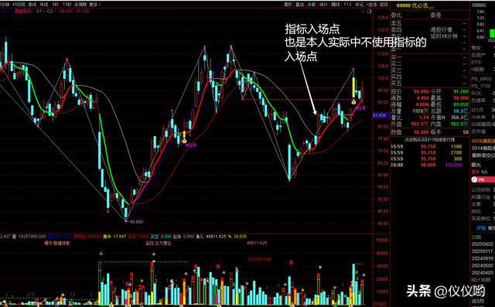The width and height of the screenshot is (495, 307).
Task: Open the 多股 multi-stock view
Action: [312, 5]
